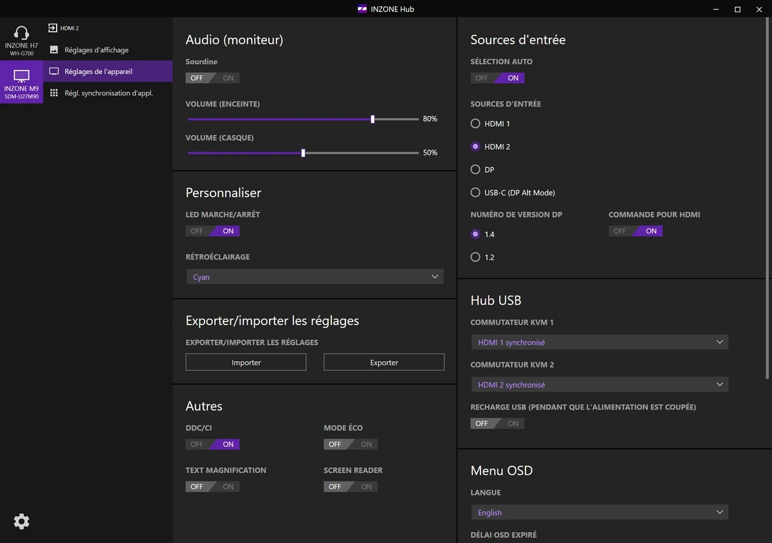Open Régl. synchronisation d'appl. menu item
772x543 pixels.
click(x=108, y=93)
